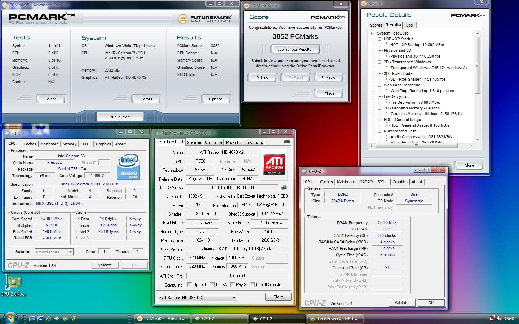Screen dimensions: 519x324
Task: Click the Switch between windows quick launch icon
Action: click(40, 319)
